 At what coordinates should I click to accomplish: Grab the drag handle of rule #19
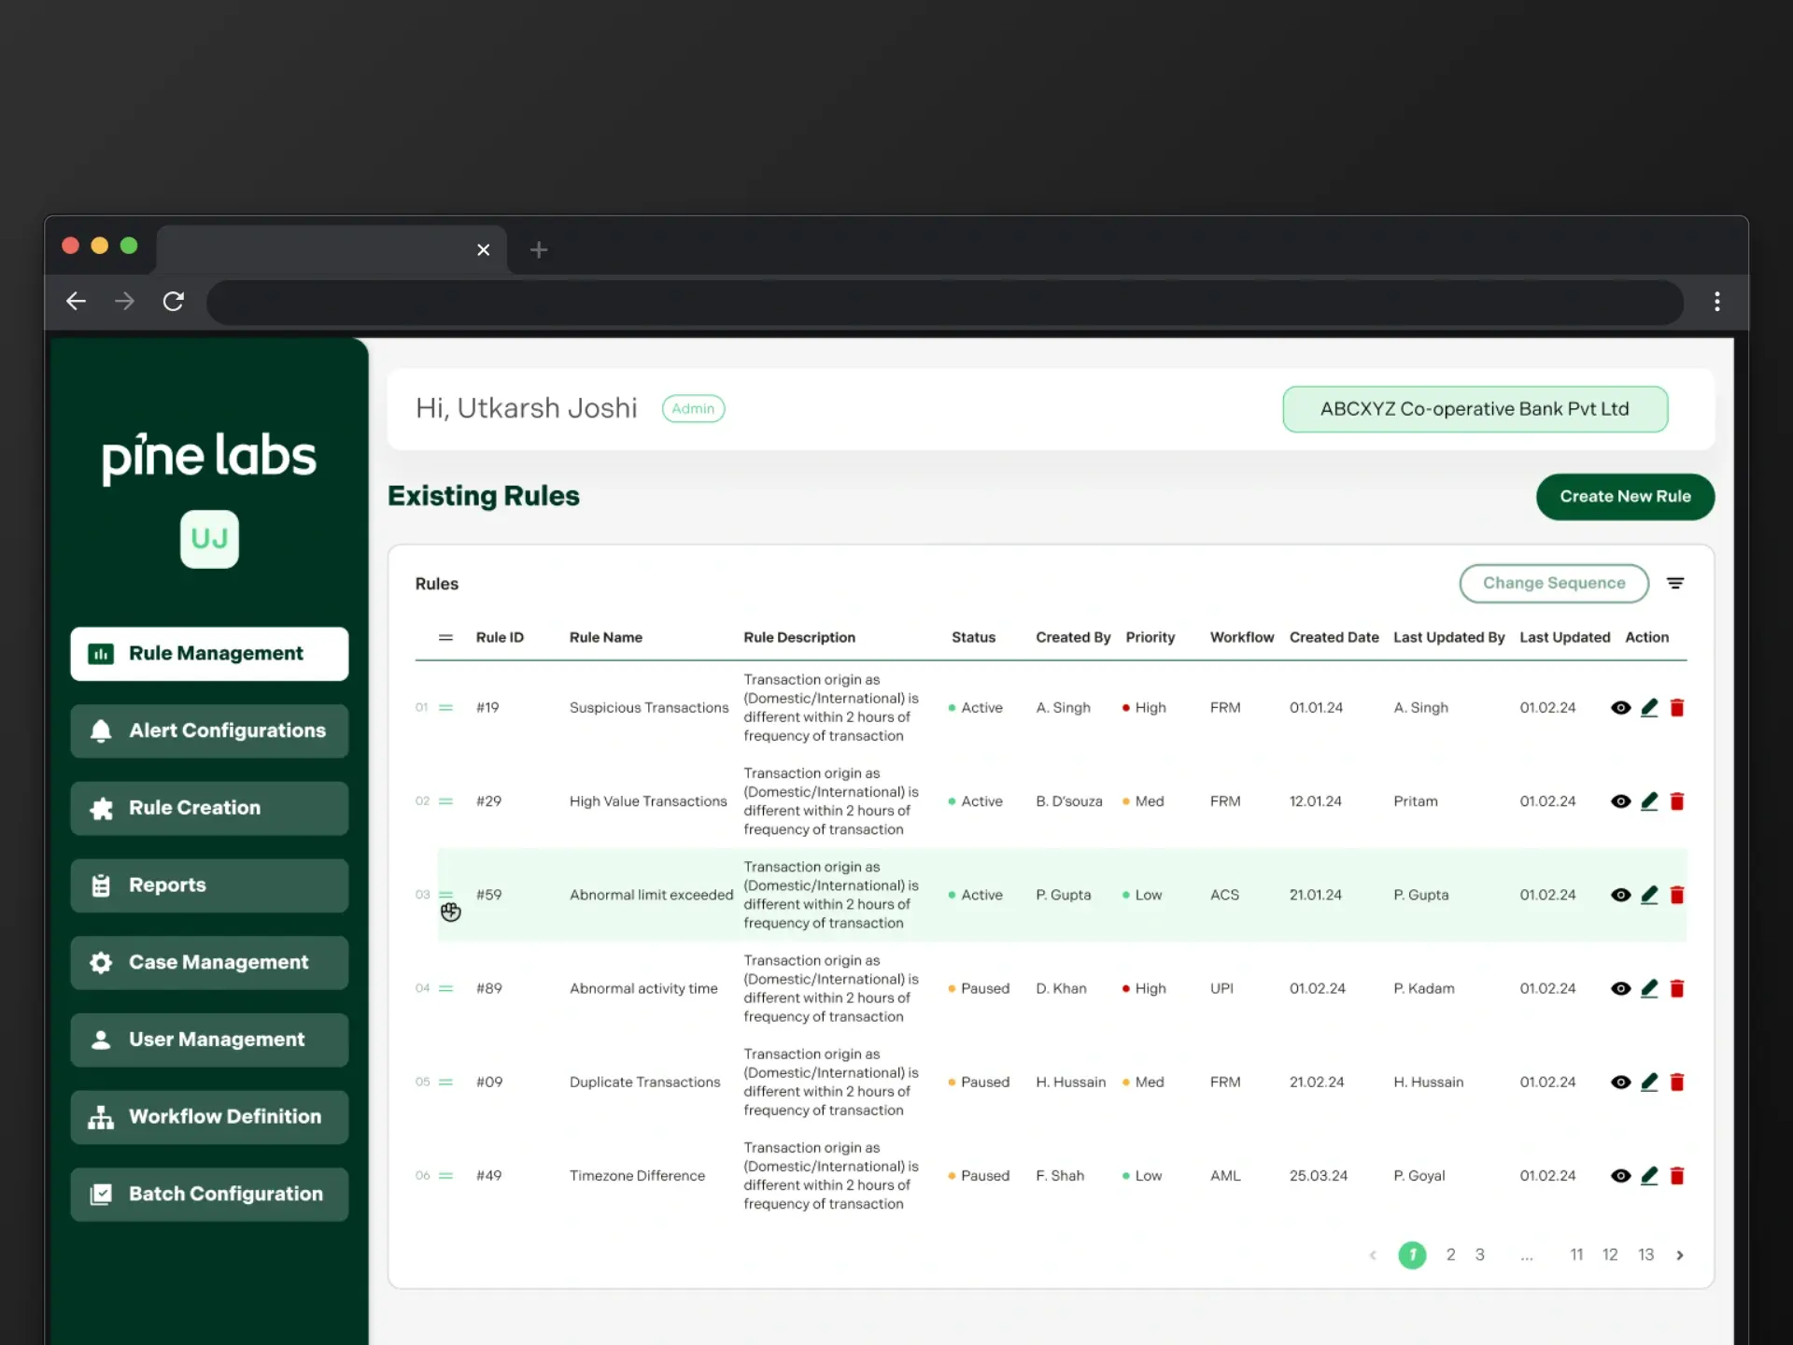click(x=445, y=708)
